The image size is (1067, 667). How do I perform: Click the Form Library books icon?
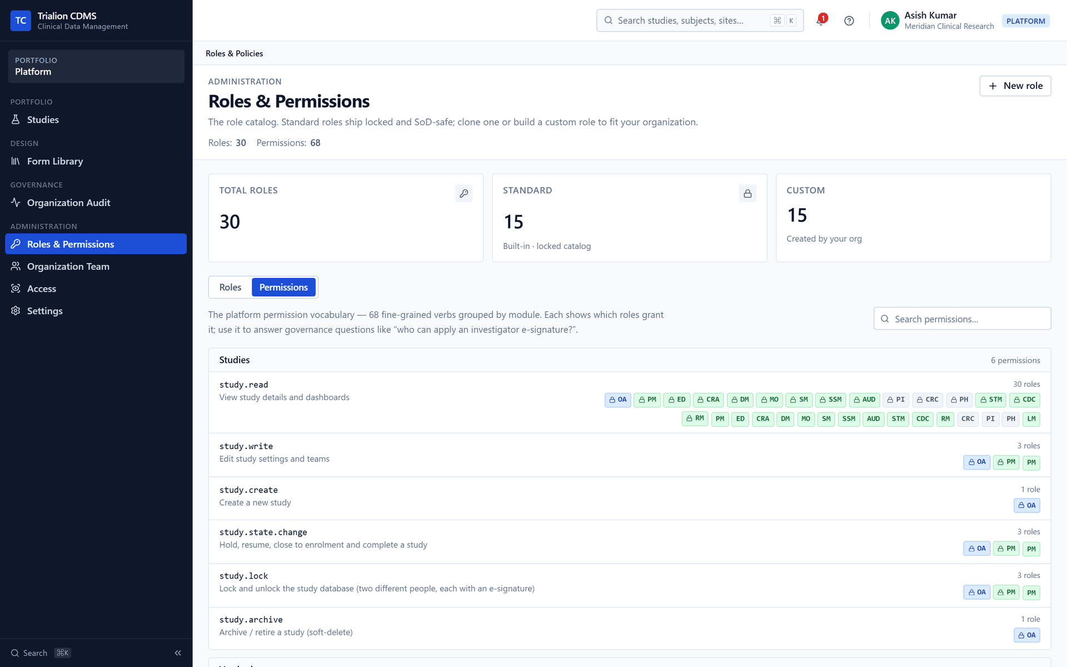coord(16,161)
